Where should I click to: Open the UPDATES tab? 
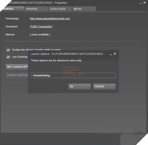tap(36, 9)
